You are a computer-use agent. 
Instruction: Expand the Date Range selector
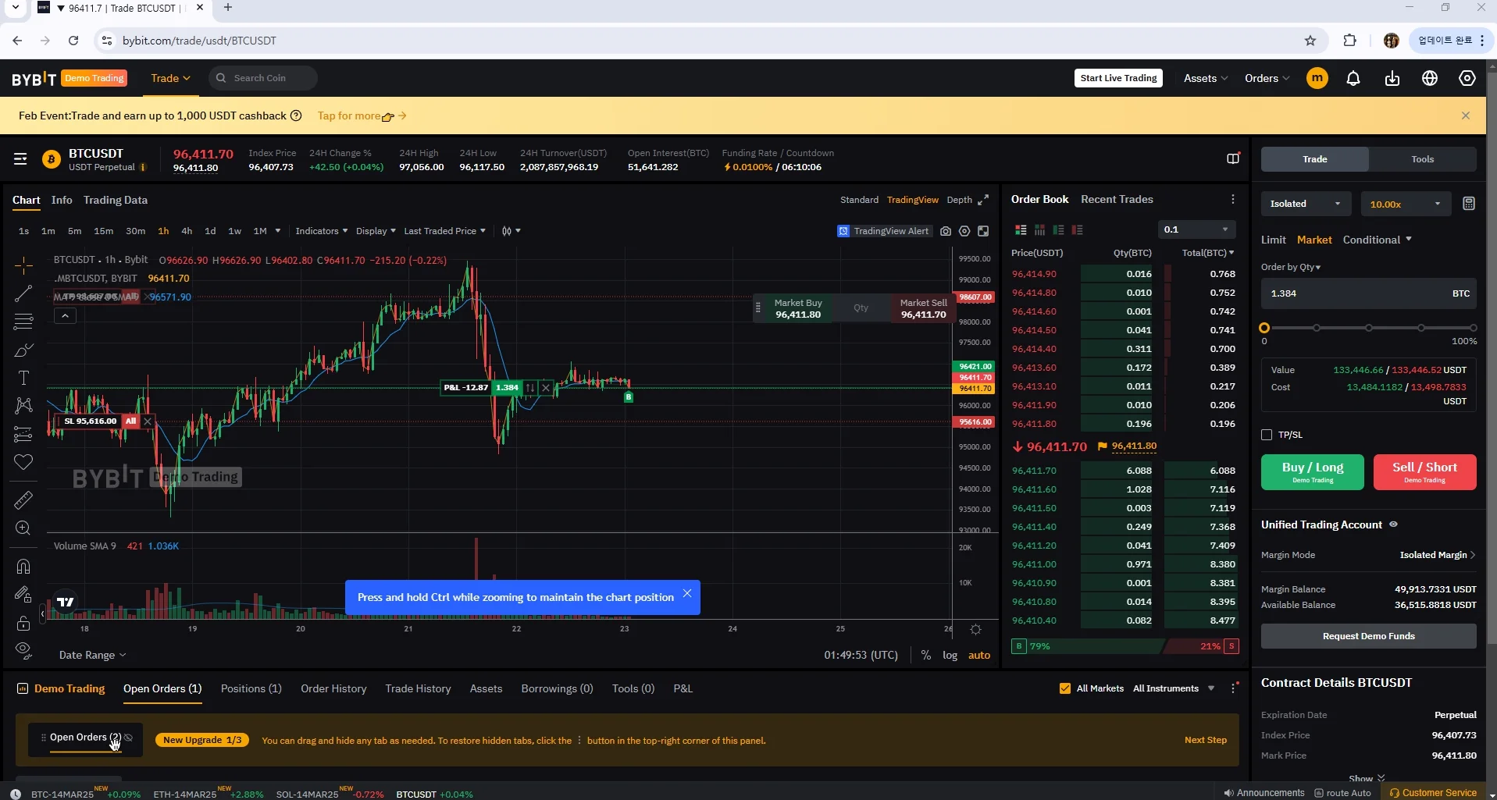[92, 655]
